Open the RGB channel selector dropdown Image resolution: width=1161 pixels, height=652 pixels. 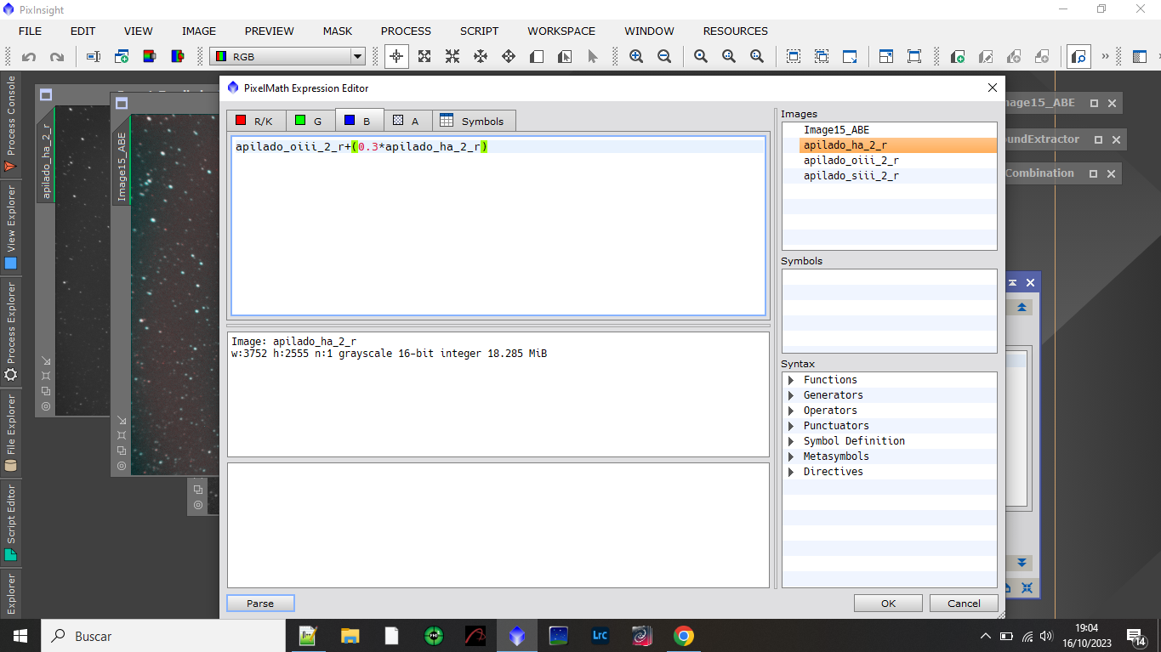tap(287, 57)
